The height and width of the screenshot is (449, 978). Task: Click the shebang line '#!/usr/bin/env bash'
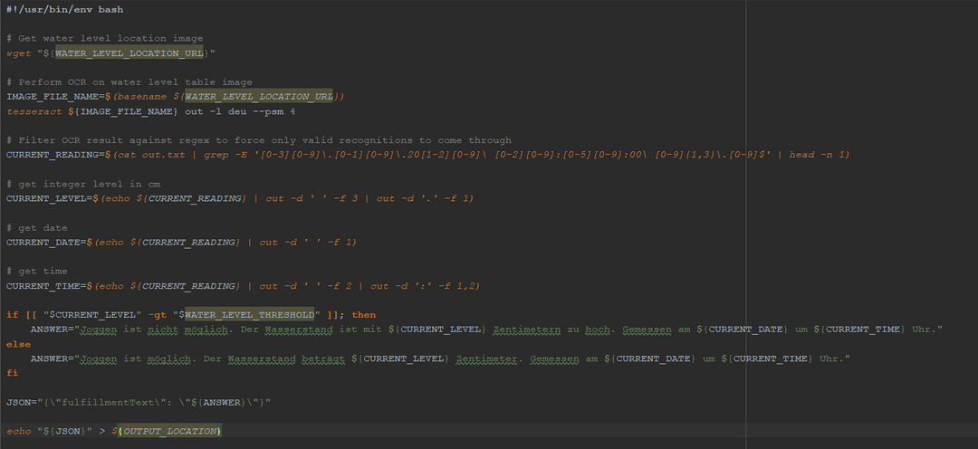(64, 9)
